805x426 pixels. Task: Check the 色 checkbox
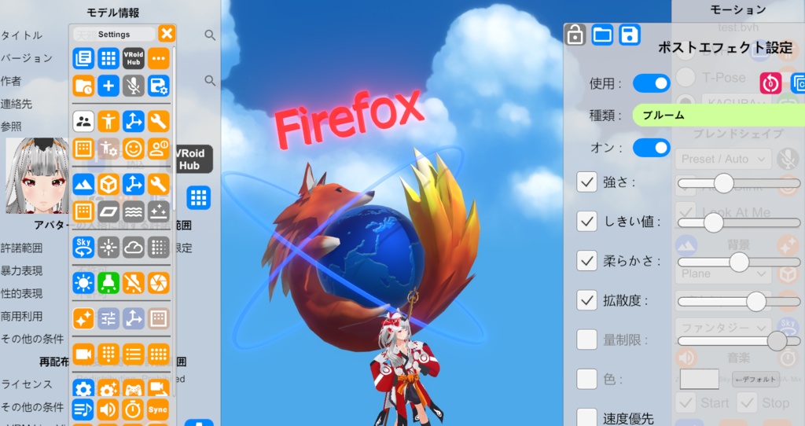(586, 380)
